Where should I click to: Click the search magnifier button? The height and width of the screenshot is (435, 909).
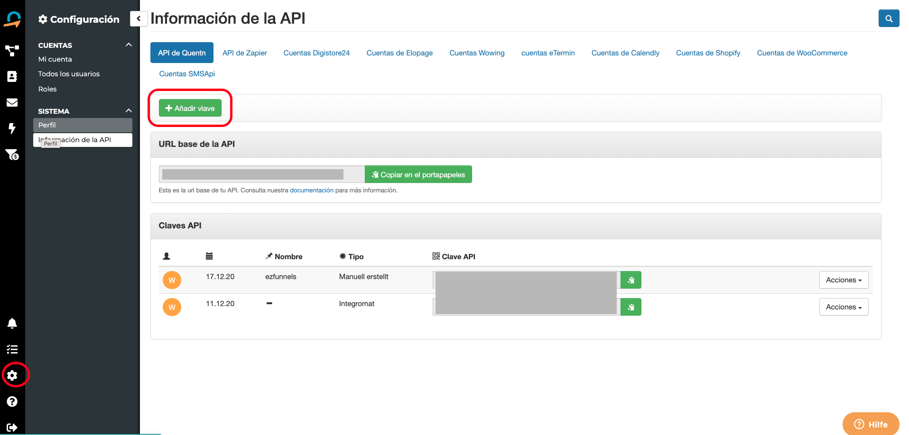click(889, 18)
